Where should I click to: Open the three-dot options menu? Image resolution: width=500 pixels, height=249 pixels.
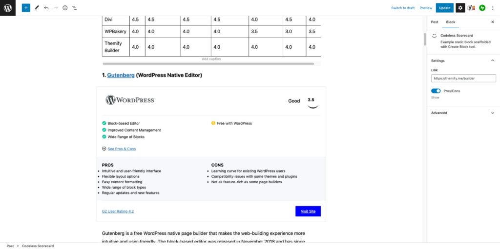493,8
